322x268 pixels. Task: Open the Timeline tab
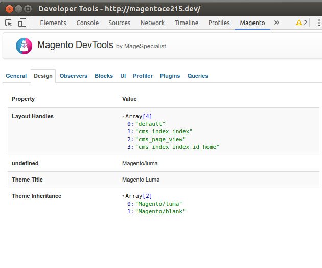click(x=186, y=23)
